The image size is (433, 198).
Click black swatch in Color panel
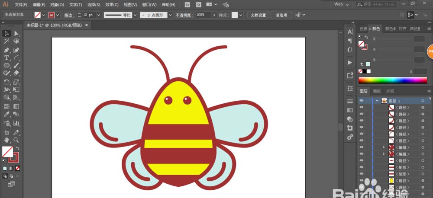pos(365,71)
